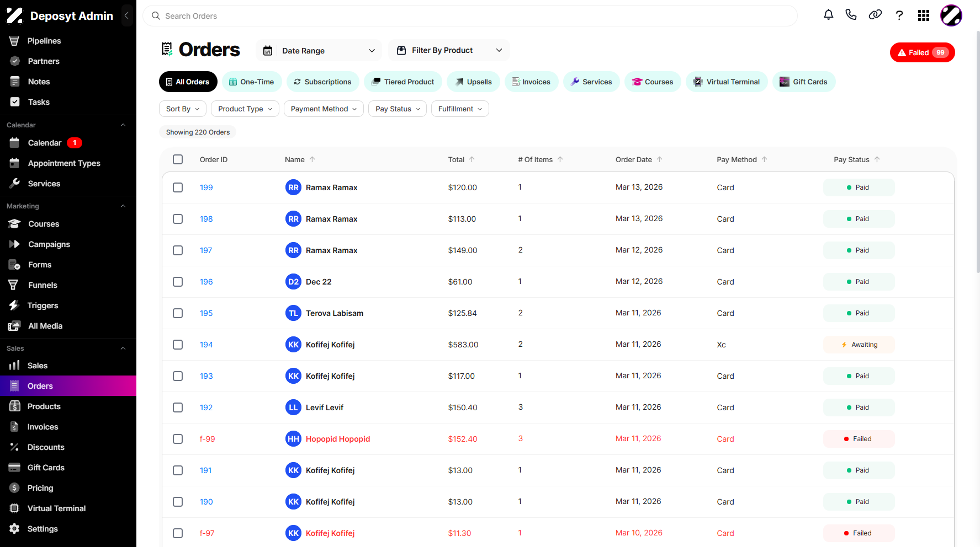Open failed order f-97 link

(207, 533)
